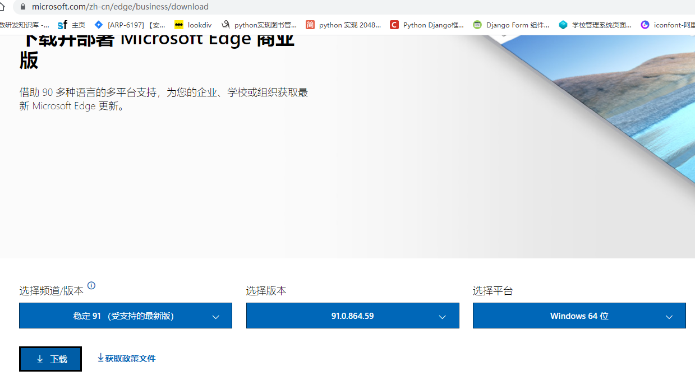Click the green icon beside Django Form 组件
This screenshot has height=380, width=695.
click(476, 24)
